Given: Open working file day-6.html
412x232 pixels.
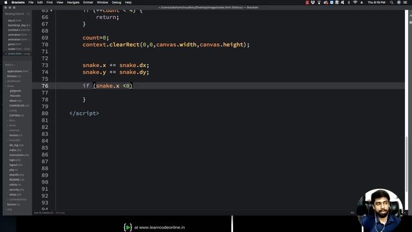Looking at the screenshot, I should click(14, 21).
